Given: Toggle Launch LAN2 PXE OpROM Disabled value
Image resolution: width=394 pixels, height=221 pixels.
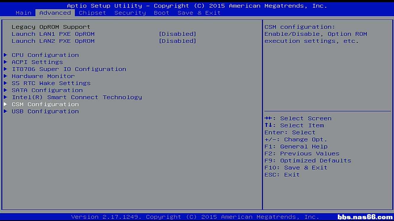Looking at the screenshot, I should point(177,41).
